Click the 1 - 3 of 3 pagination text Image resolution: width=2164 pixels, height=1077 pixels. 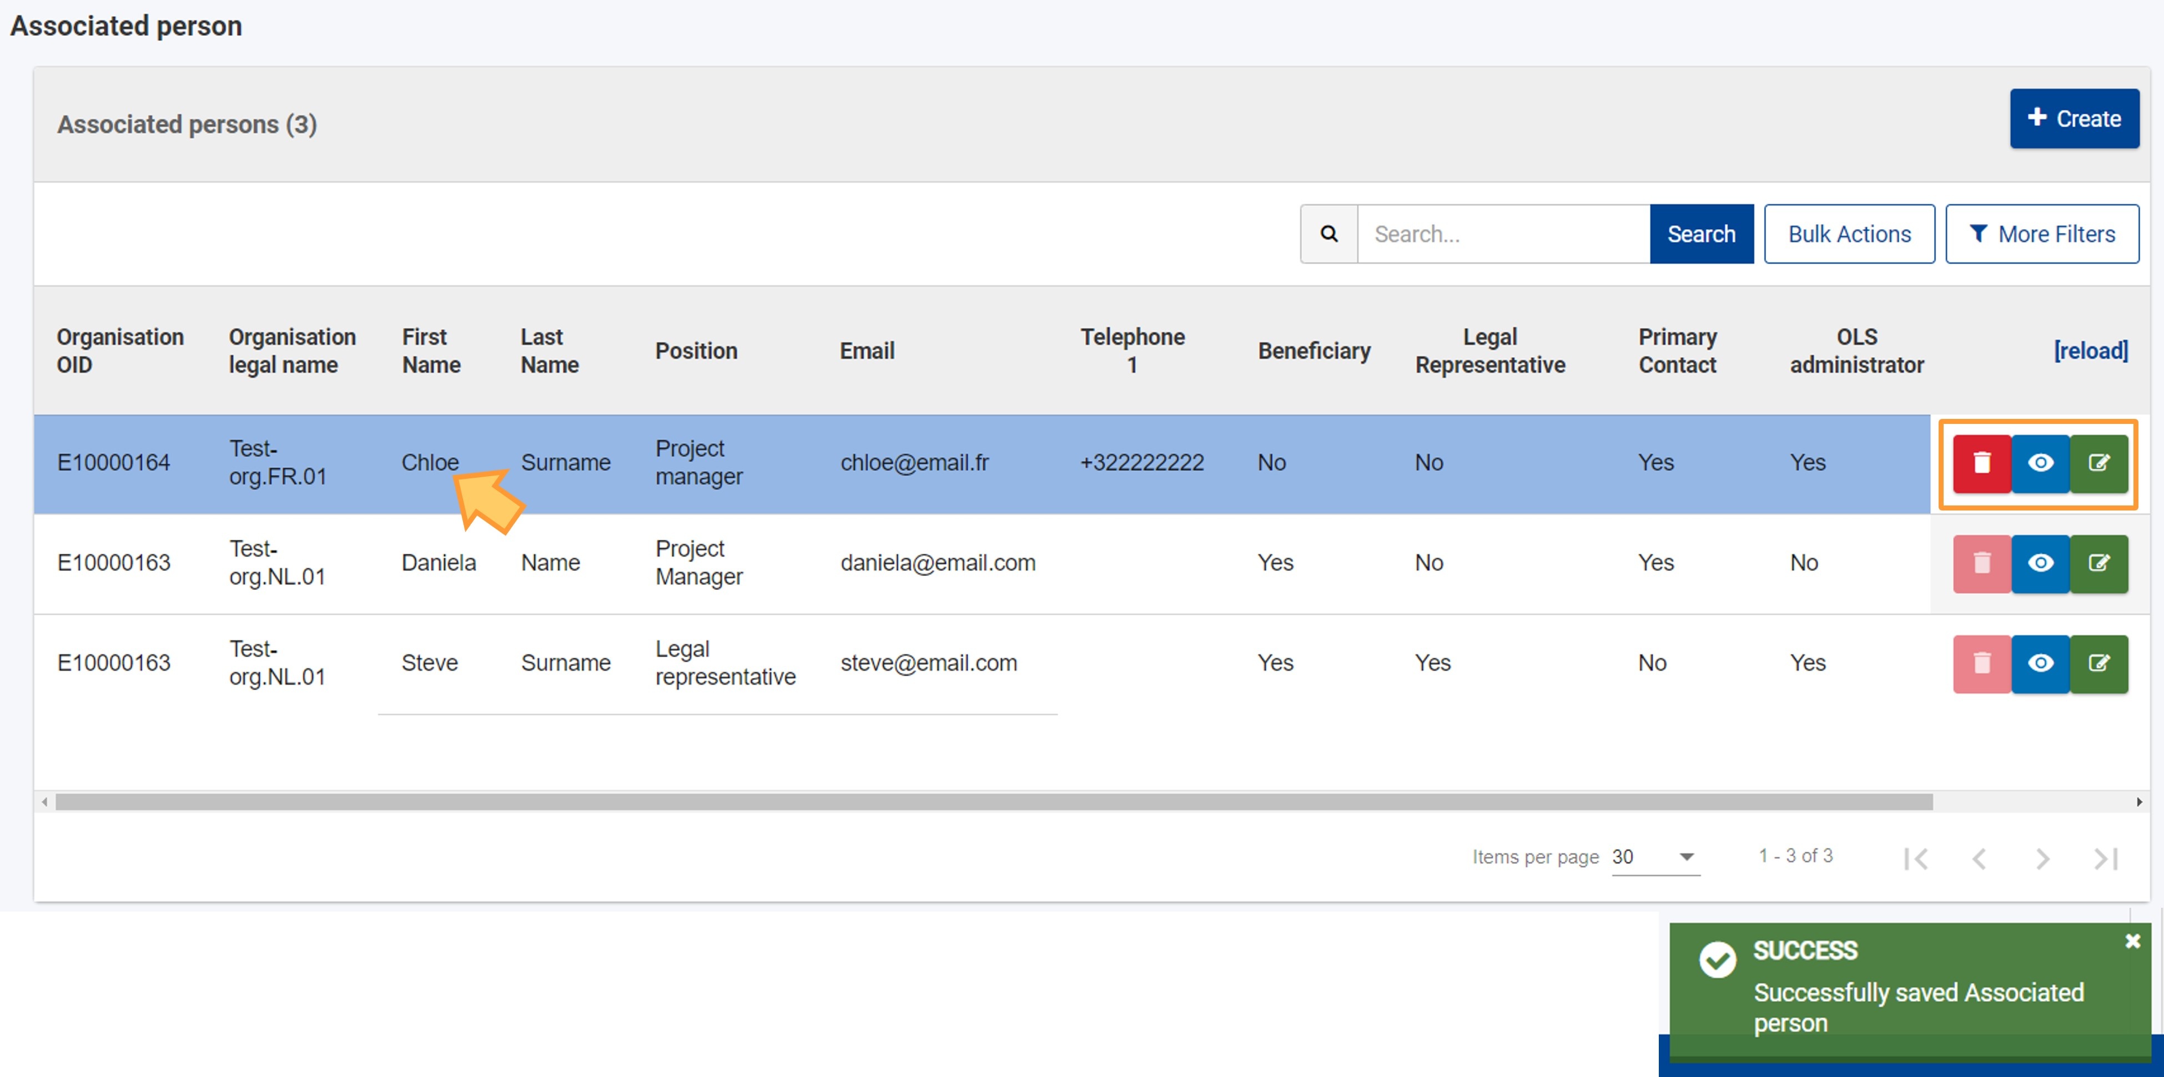[x=1796, y=856]
